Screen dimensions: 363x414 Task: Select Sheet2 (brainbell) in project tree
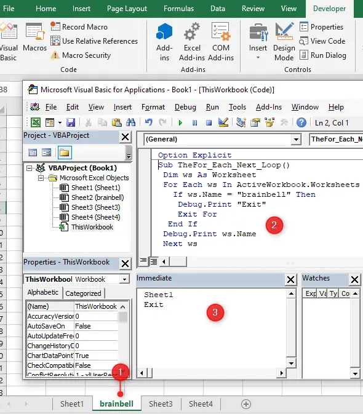pyautogui.click(x=92, y=197)
